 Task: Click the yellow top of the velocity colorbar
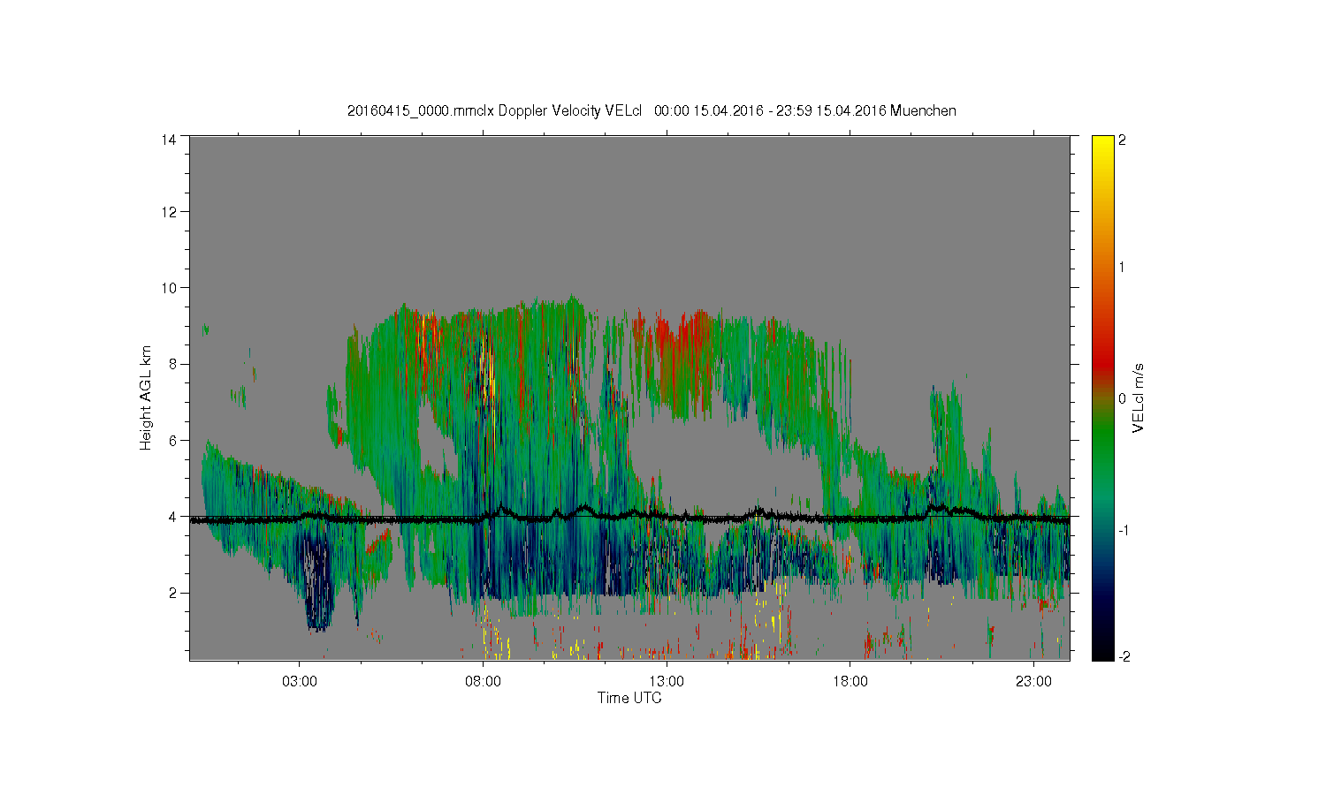[1102, 146]
